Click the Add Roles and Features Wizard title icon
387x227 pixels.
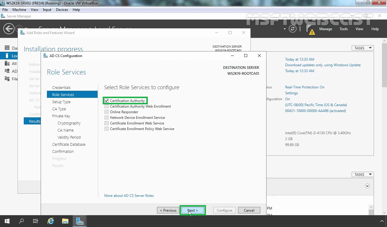click(x=22, y=33)
